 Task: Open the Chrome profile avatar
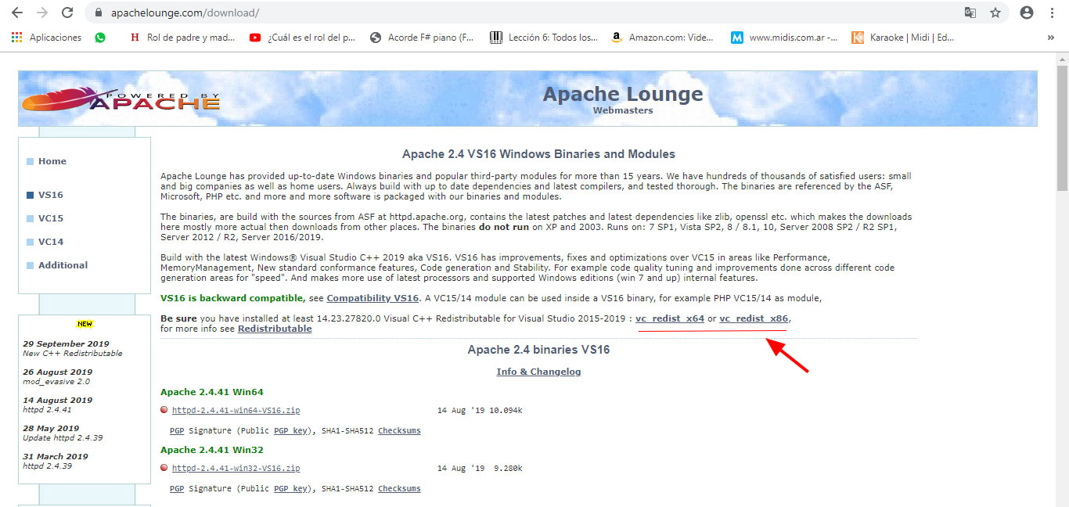1027,13
